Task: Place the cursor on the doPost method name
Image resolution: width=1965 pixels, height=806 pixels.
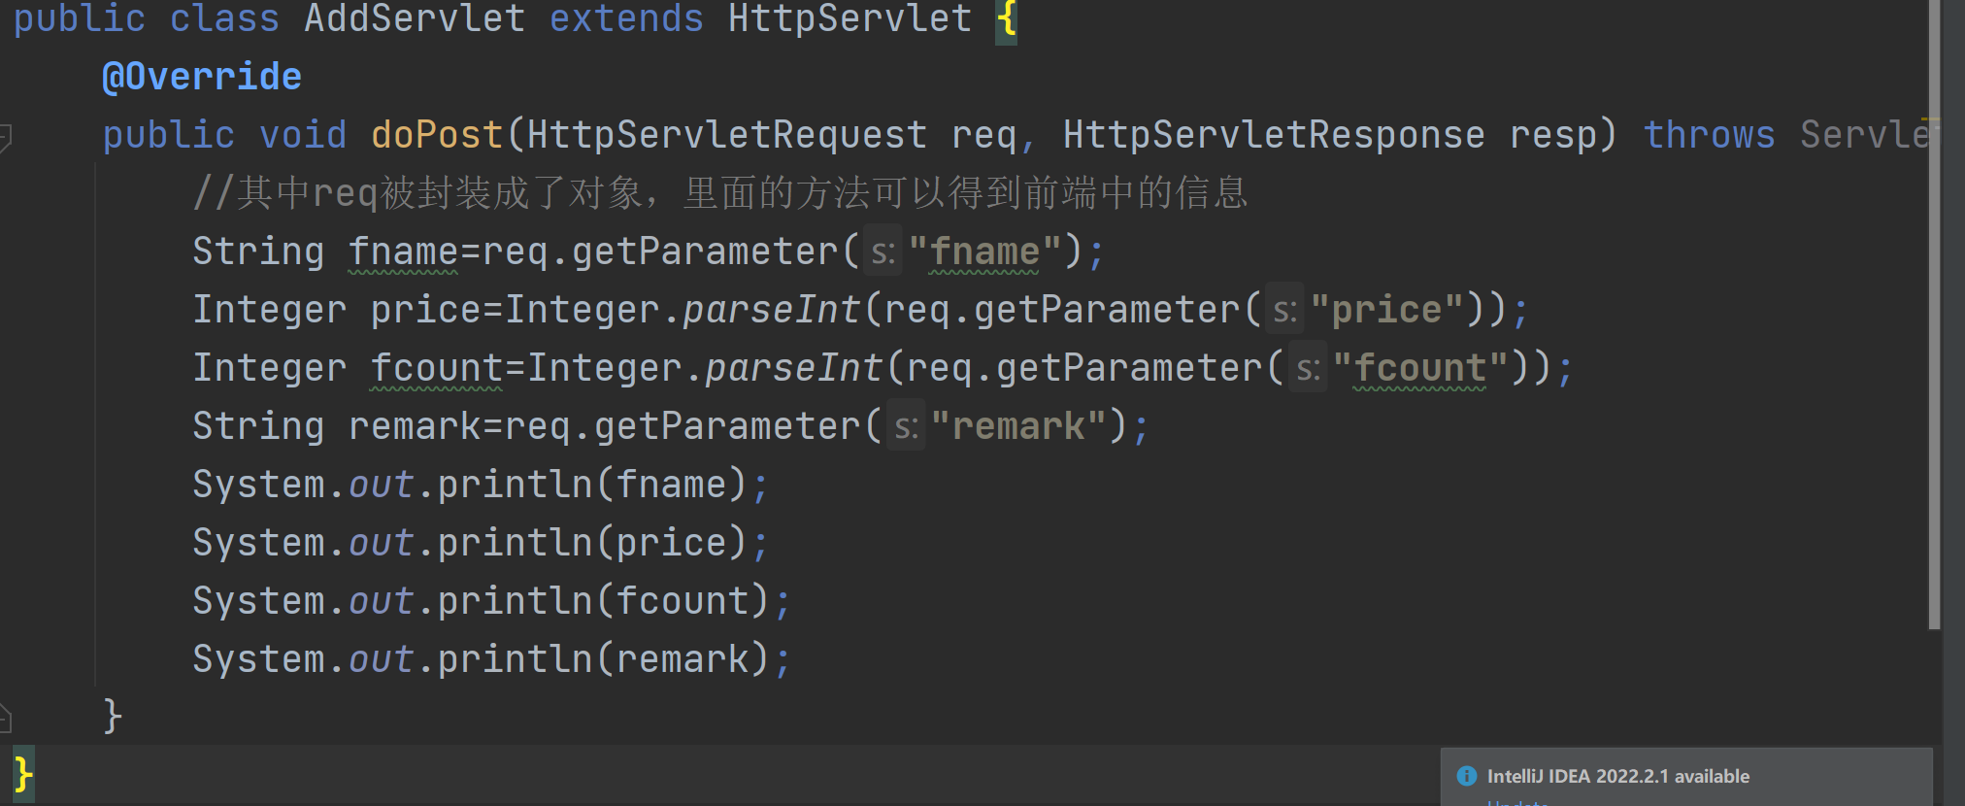Action: 437,135
